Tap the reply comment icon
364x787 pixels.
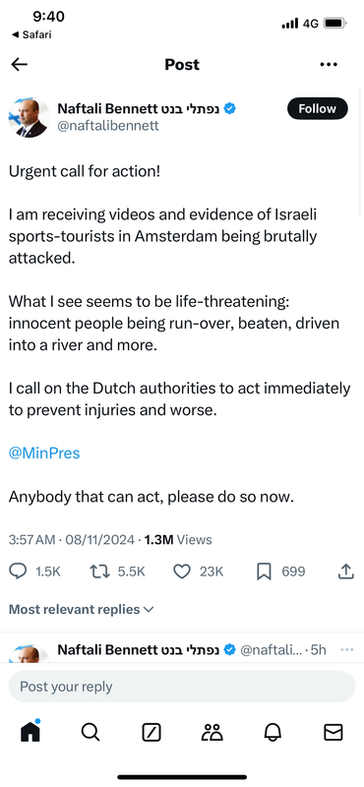click(x=19, y=572)
